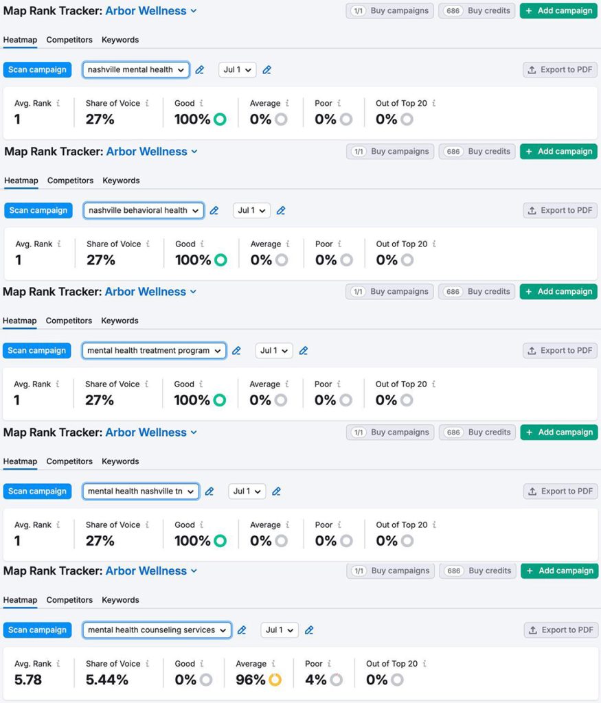Click info icon beside the 96% Average label
This screenshot has width=601, height=703.
[x=273, y=664]
